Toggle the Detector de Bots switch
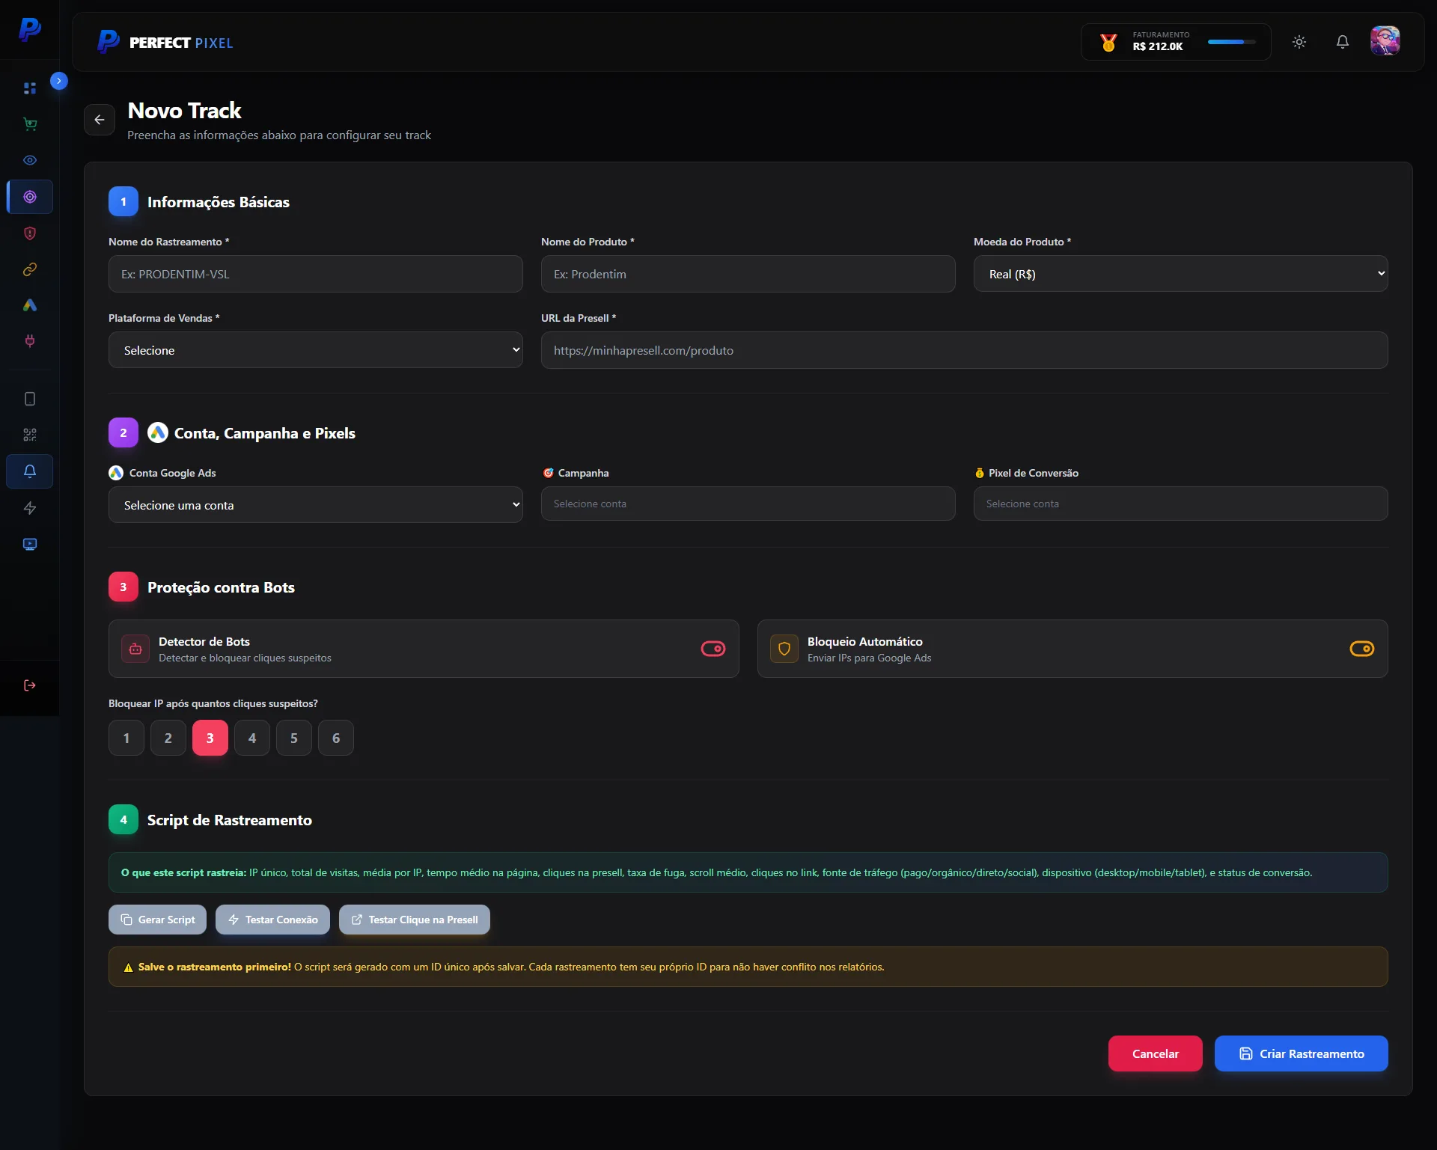Viewport: 1437px width, 1150px height. point(713,649)
